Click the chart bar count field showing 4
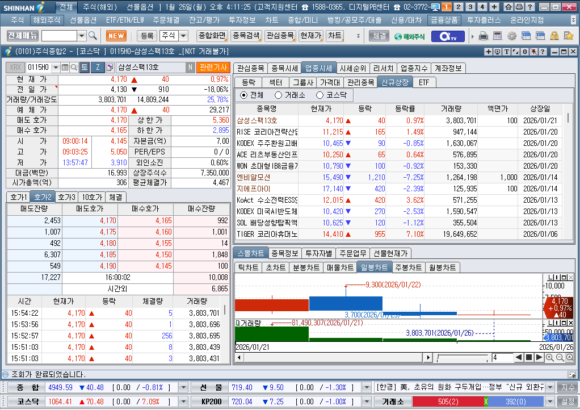This screenshot has height=410, width=580. pos(502,357)
